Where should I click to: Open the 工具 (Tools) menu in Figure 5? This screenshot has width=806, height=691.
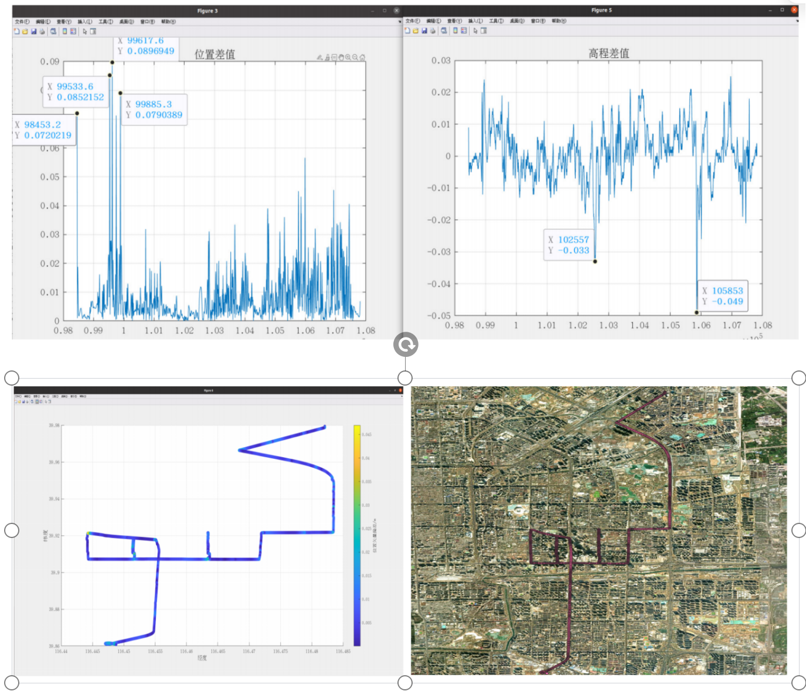pos(496,21)
